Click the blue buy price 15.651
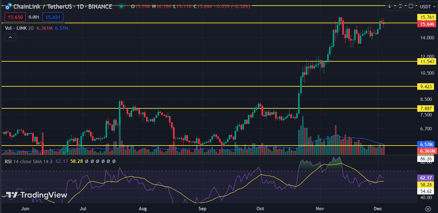The width and height of the screenshot is (438, 213). (53, 17)
